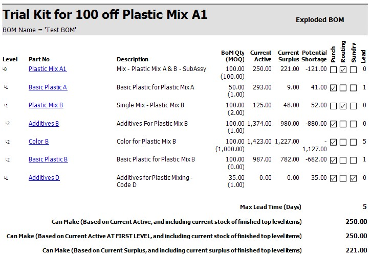Open the Color B part link
This screenshot has width=371, height=256.
click(39, 142)
